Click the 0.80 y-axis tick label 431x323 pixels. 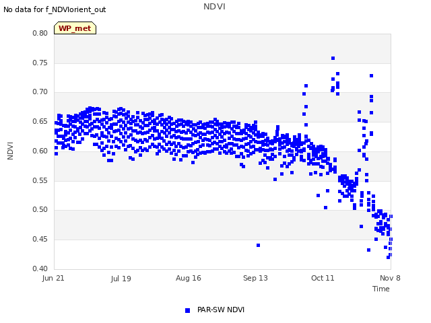pyautogui.click(x=40, y=33)
